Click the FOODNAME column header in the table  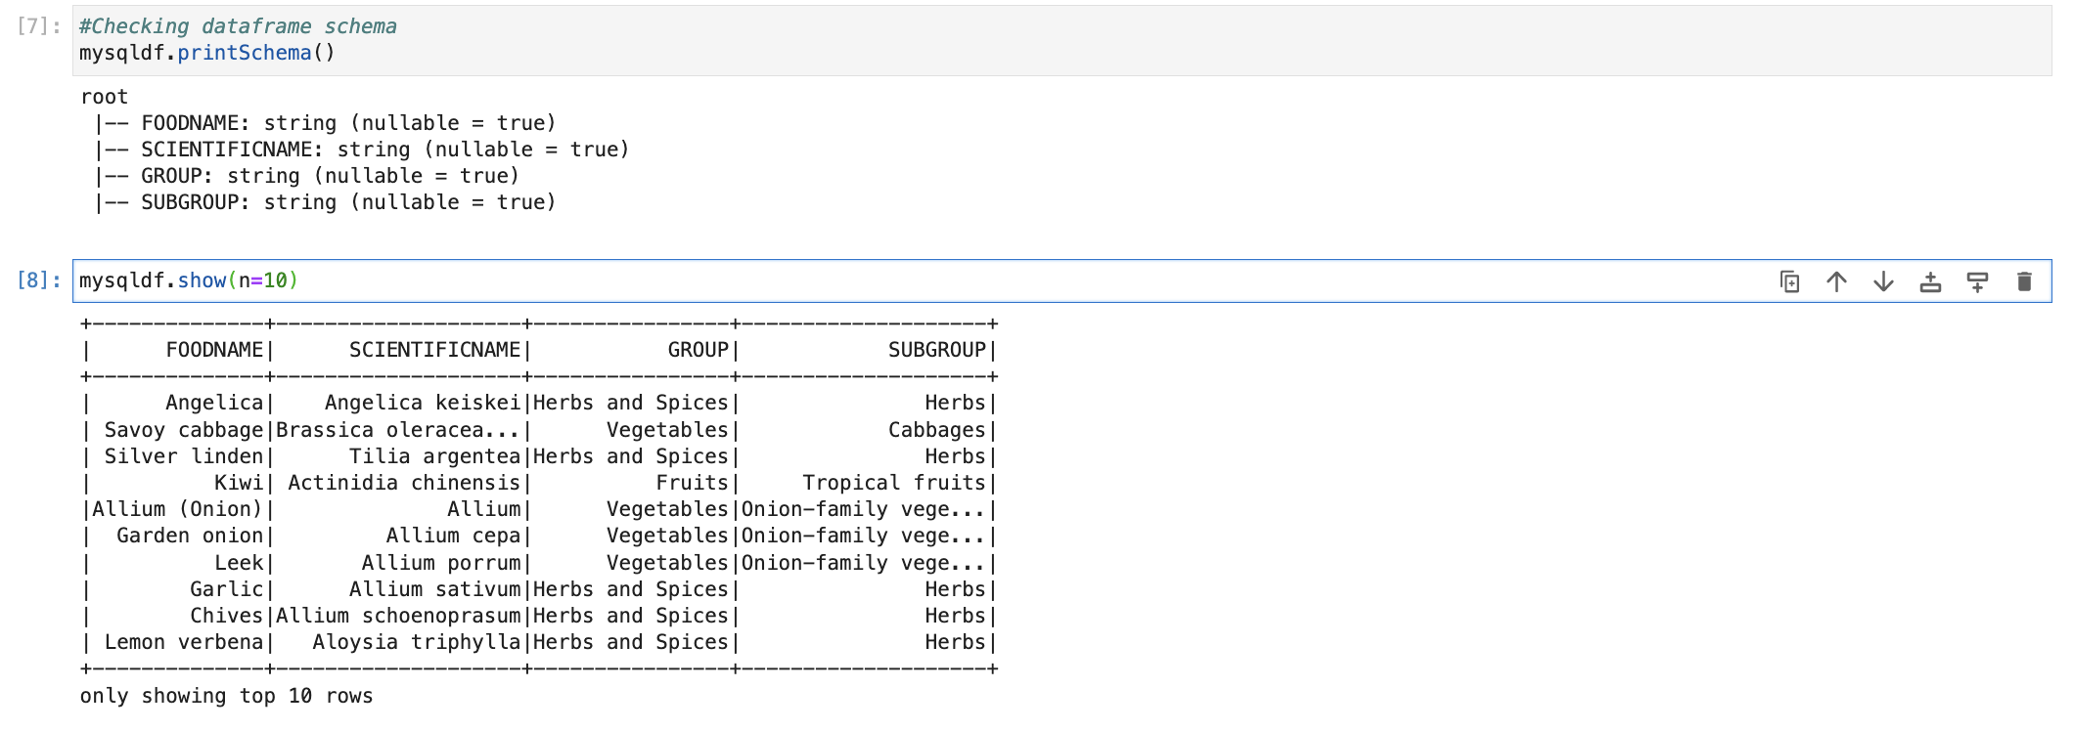tap(214, 350)
